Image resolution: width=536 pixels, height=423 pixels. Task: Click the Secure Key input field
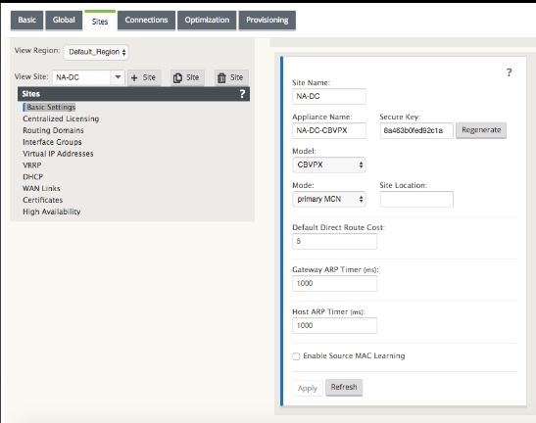coord(416,130)
